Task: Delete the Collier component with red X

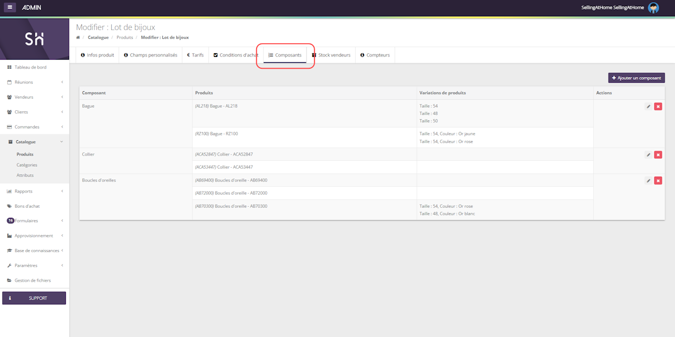Action: [x=658, y=155]
